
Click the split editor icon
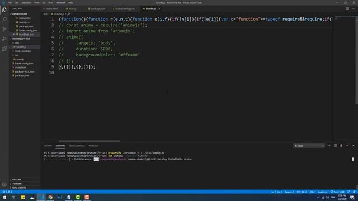point(347,9)
